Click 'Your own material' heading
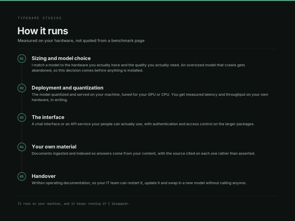The width and height of the screenshot is (295, 221). click(54, 146)
